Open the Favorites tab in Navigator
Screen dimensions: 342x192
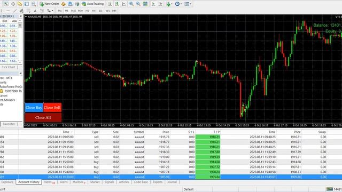pos(9,124)
